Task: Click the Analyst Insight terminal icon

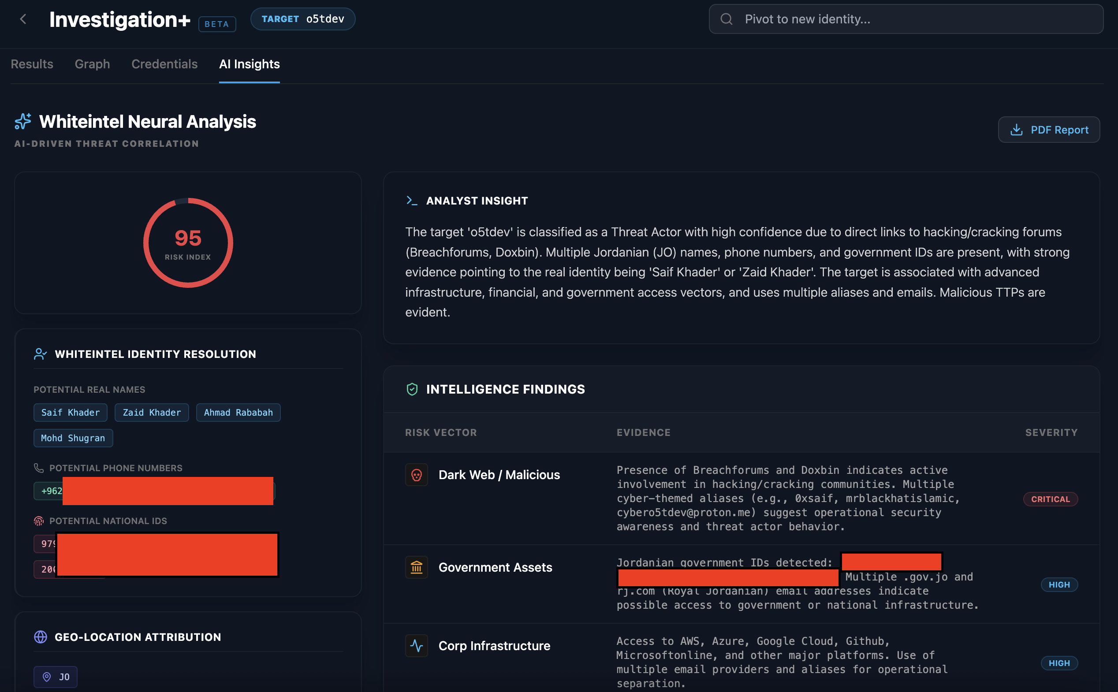Action: click(411, 201)
